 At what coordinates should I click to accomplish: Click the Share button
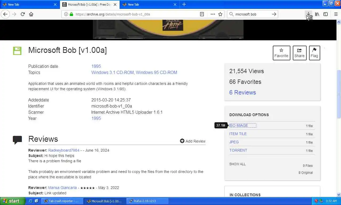pos(299,53)
